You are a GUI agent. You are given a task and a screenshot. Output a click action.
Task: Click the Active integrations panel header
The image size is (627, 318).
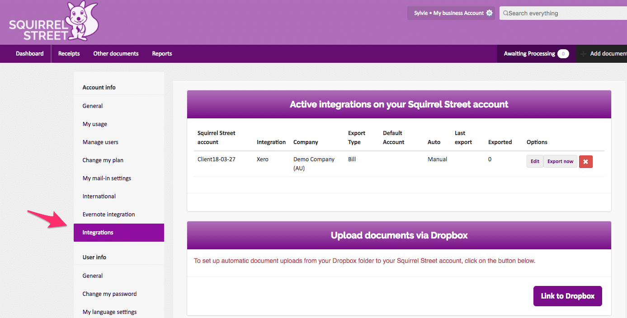[x=399, y=104]
